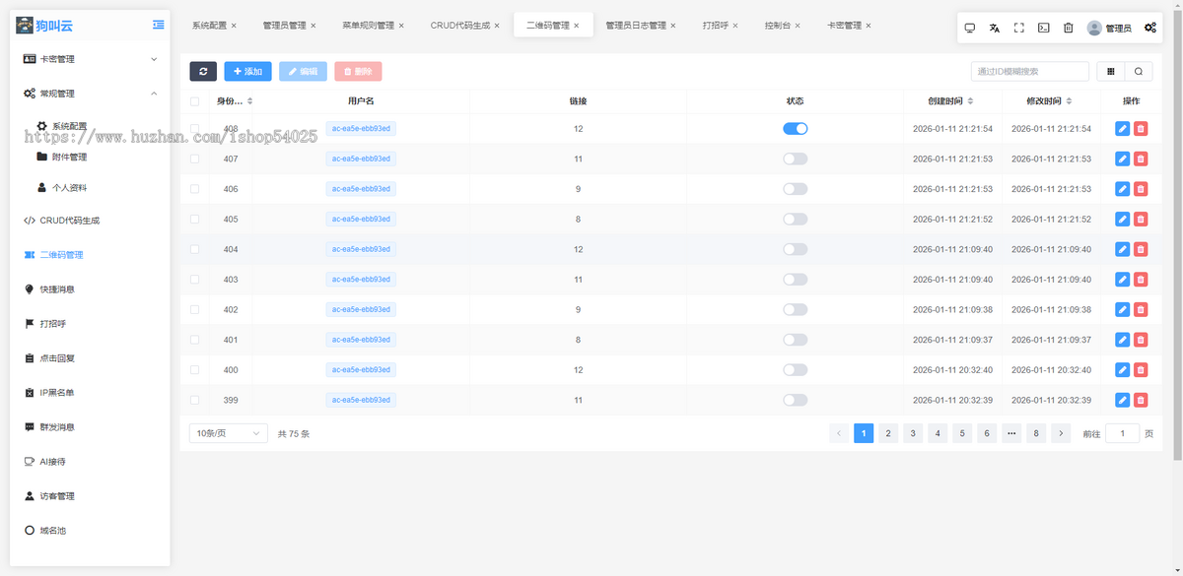Open the 管理员 user menu
The image size is (1183, 576).
click(x=1109, y=29)
